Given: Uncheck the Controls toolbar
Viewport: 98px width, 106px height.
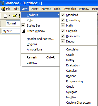Looking at the screenshot, I should [x=79, y=31].
